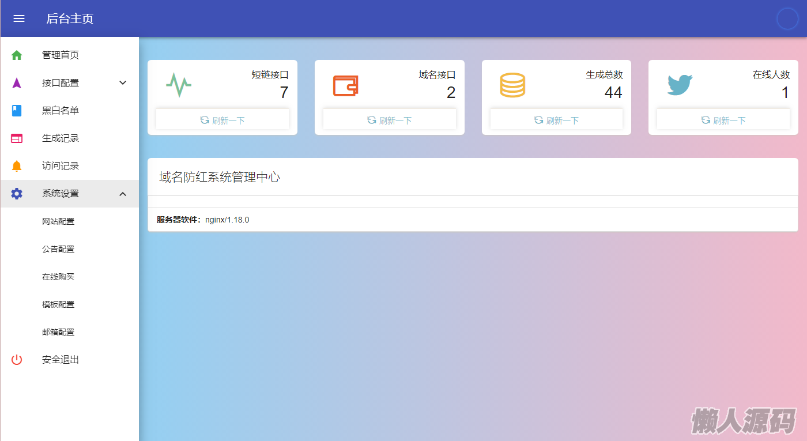The height and width of the screenshot is (441, 807).
Task: Expand the 接口配置 chevron
Action: (x=123, y=83)
